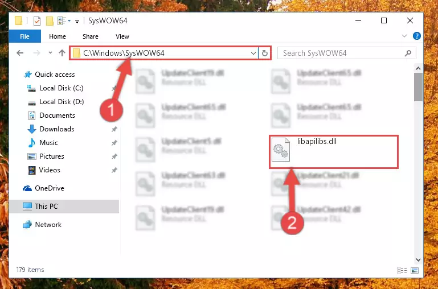Viewport: 438px width, 289px height.
Task: Open Local Disk (D:) in sidebar
Action: pyautogui.click(x=62, y=102)
